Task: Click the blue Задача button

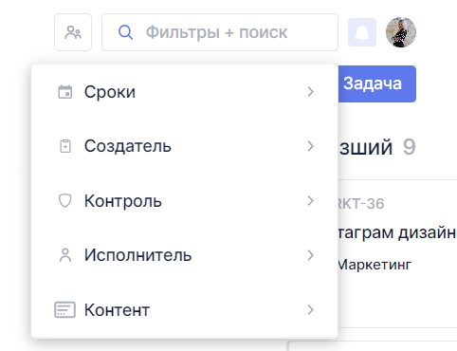Action: point(376,83)
